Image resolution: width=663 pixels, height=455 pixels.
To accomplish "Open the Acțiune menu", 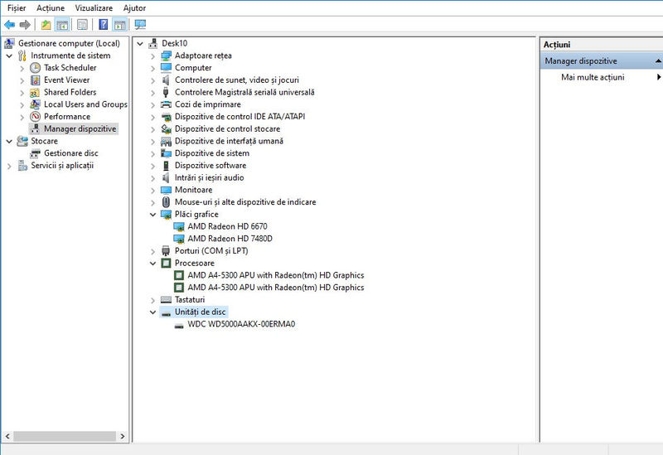I will pos(51,8).
